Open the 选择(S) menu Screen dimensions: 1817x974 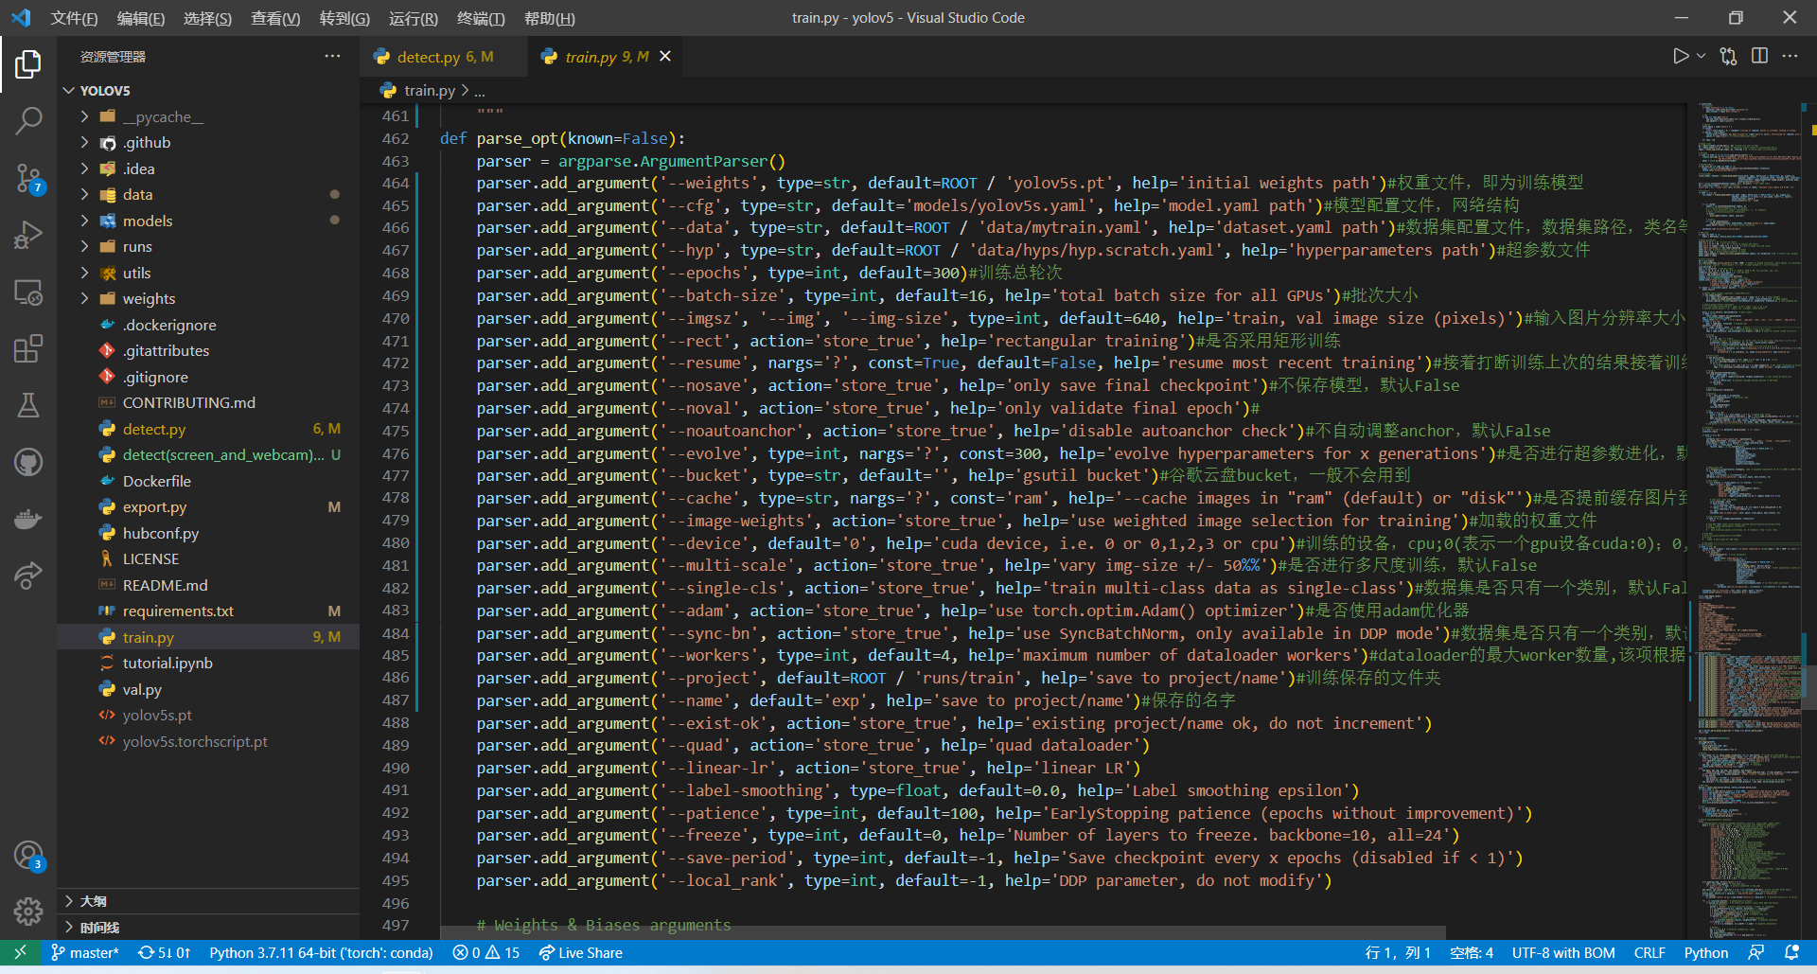207,18
